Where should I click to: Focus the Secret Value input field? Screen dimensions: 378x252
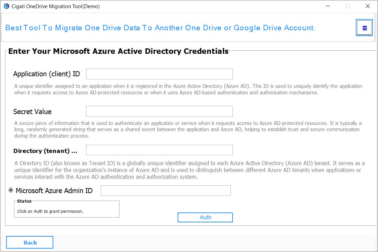click(159, 111)
